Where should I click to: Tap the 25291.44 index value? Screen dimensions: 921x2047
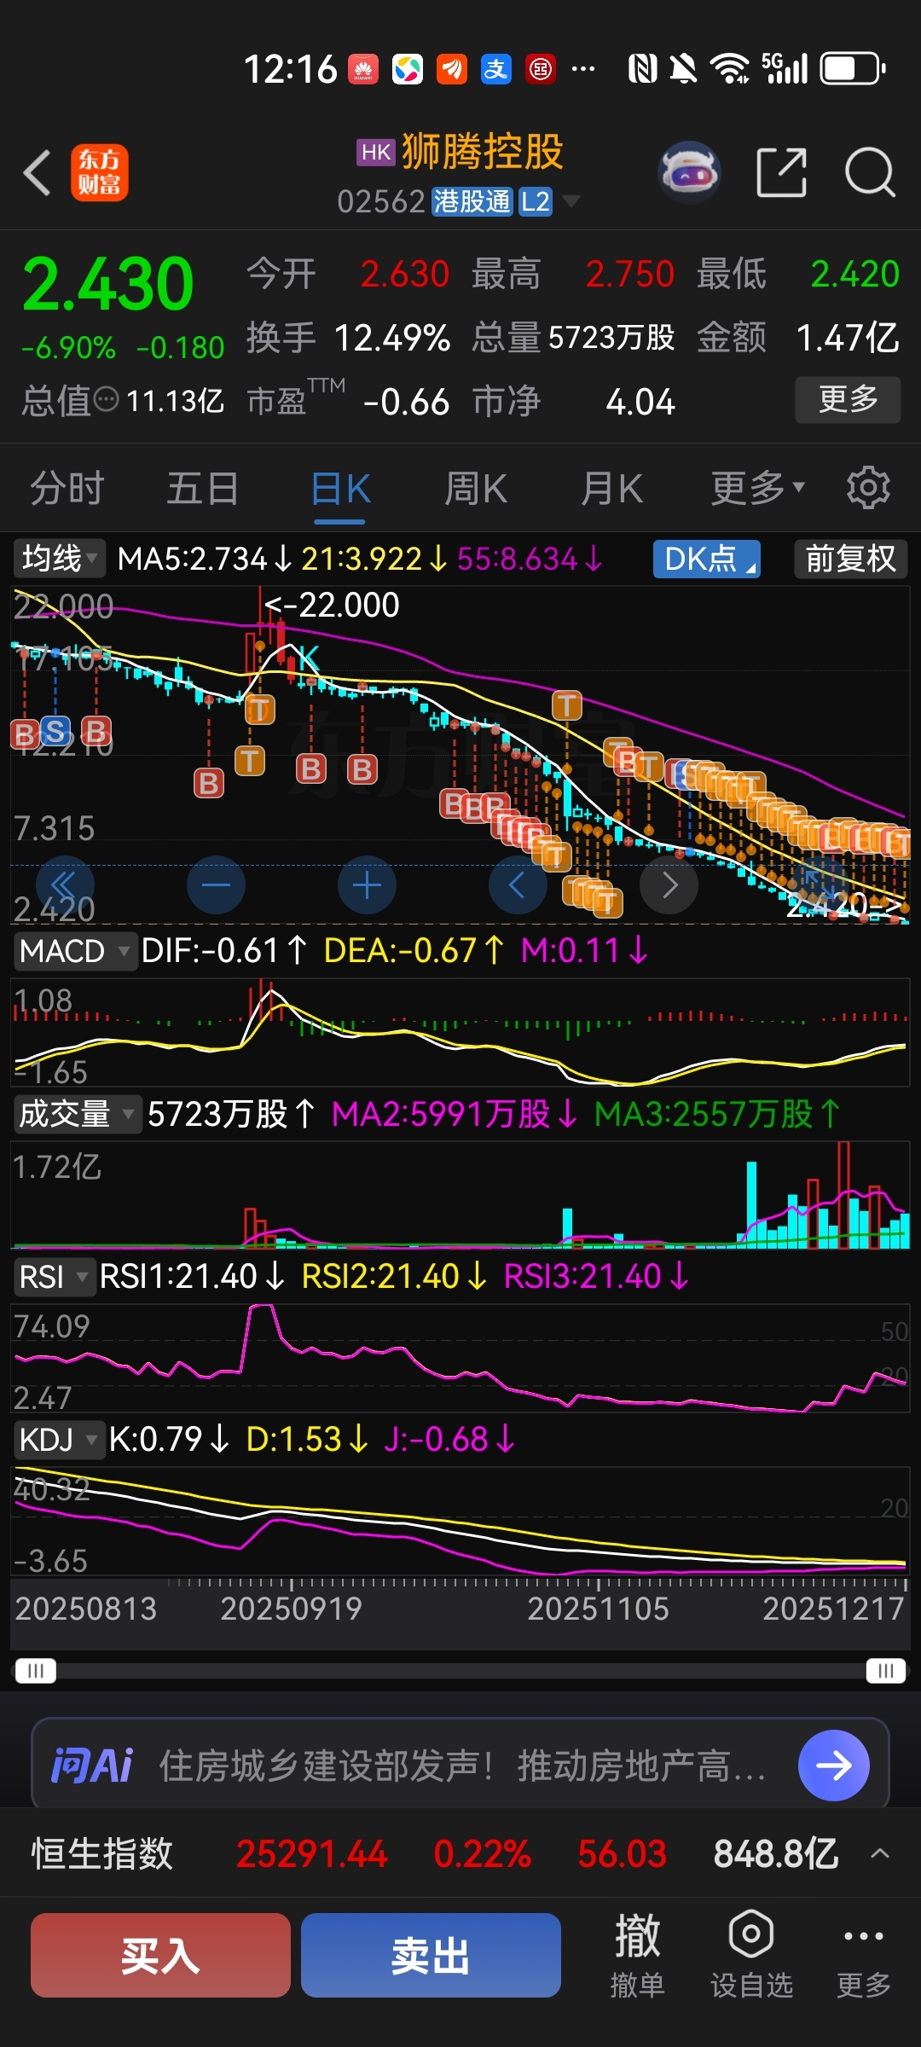[x=312, y=1853]
